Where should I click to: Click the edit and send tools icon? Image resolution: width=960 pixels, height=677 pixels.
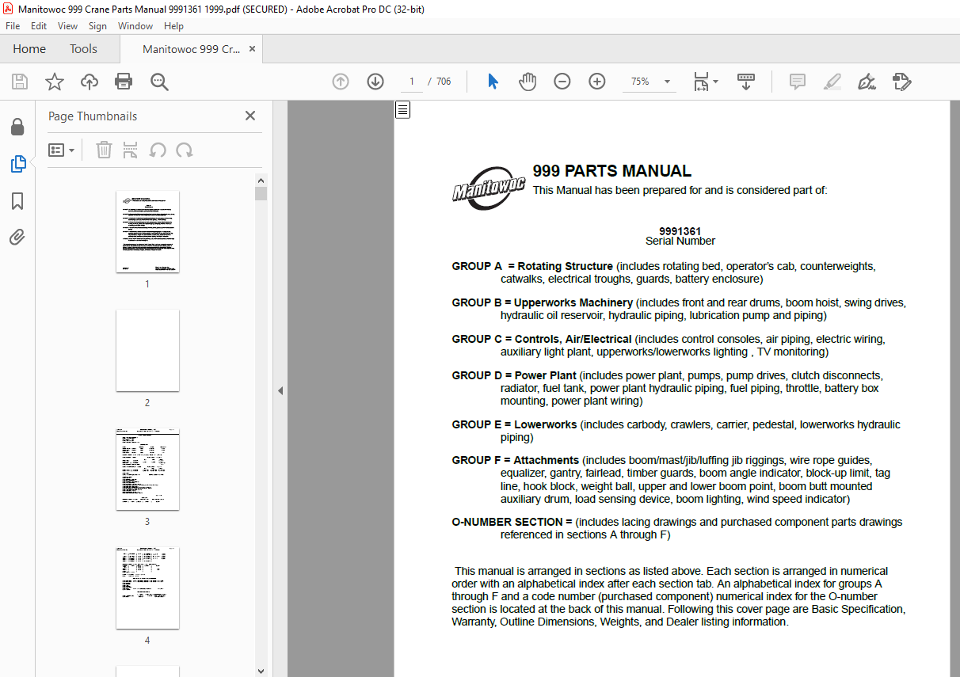click(901, 82)
